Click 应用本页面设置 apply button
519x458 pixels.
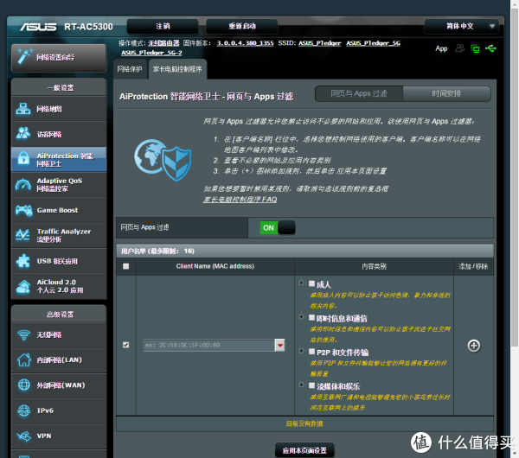(304, 450)
